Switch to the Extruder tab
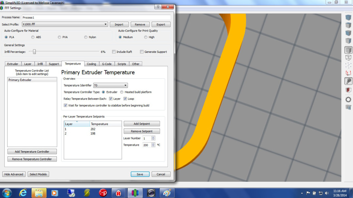This screenshot has height=198, width=353. [13, 64]
